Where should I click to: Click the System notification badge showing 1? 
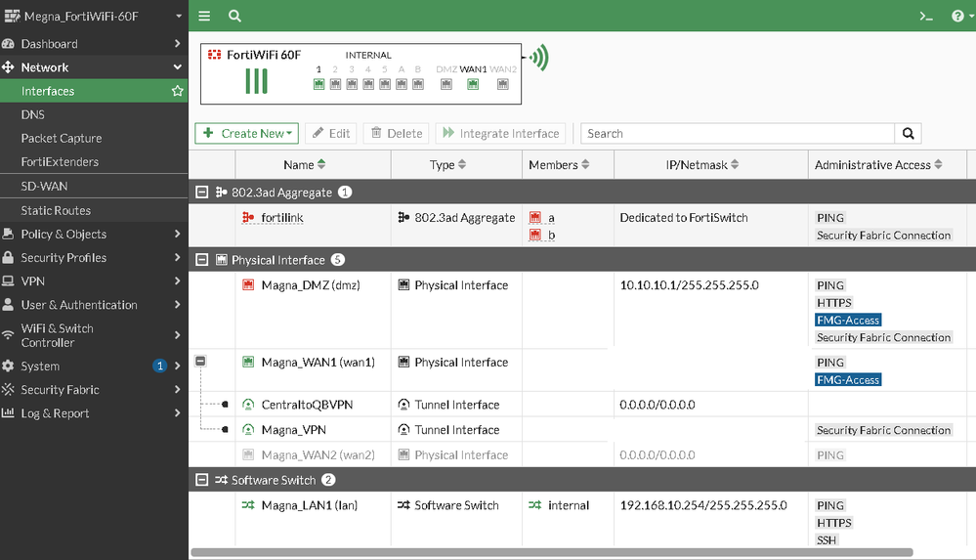160,366
